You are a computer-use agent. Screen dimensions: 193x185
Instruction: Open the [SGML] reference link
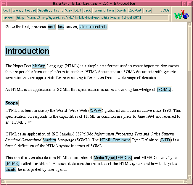(164, 90)
